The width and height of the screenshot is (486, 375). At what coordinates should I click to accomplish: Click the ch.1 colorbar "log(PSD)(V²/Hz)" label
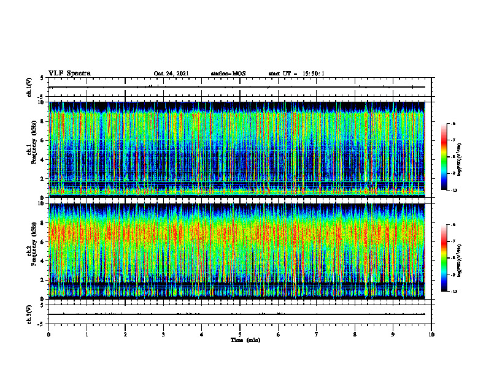[460, 160]
